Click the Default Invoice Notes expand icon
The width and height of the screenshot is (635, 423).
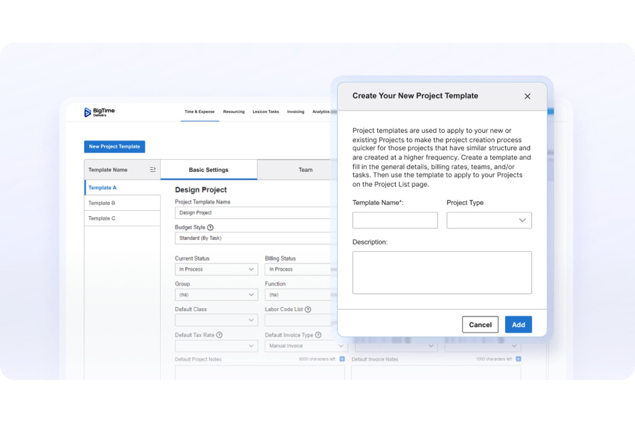[x=518, y=359]
